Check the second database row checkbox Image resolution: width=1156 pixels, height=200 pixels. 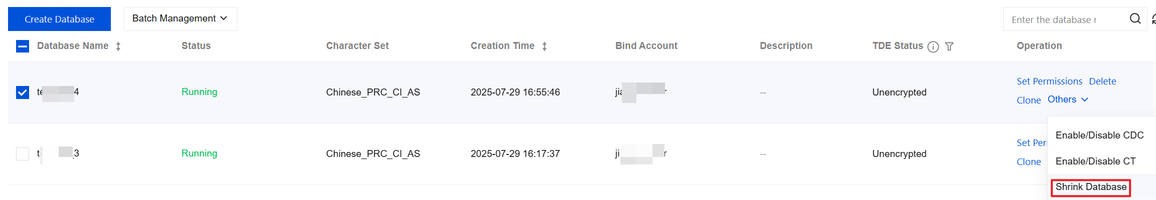[23, 153]
